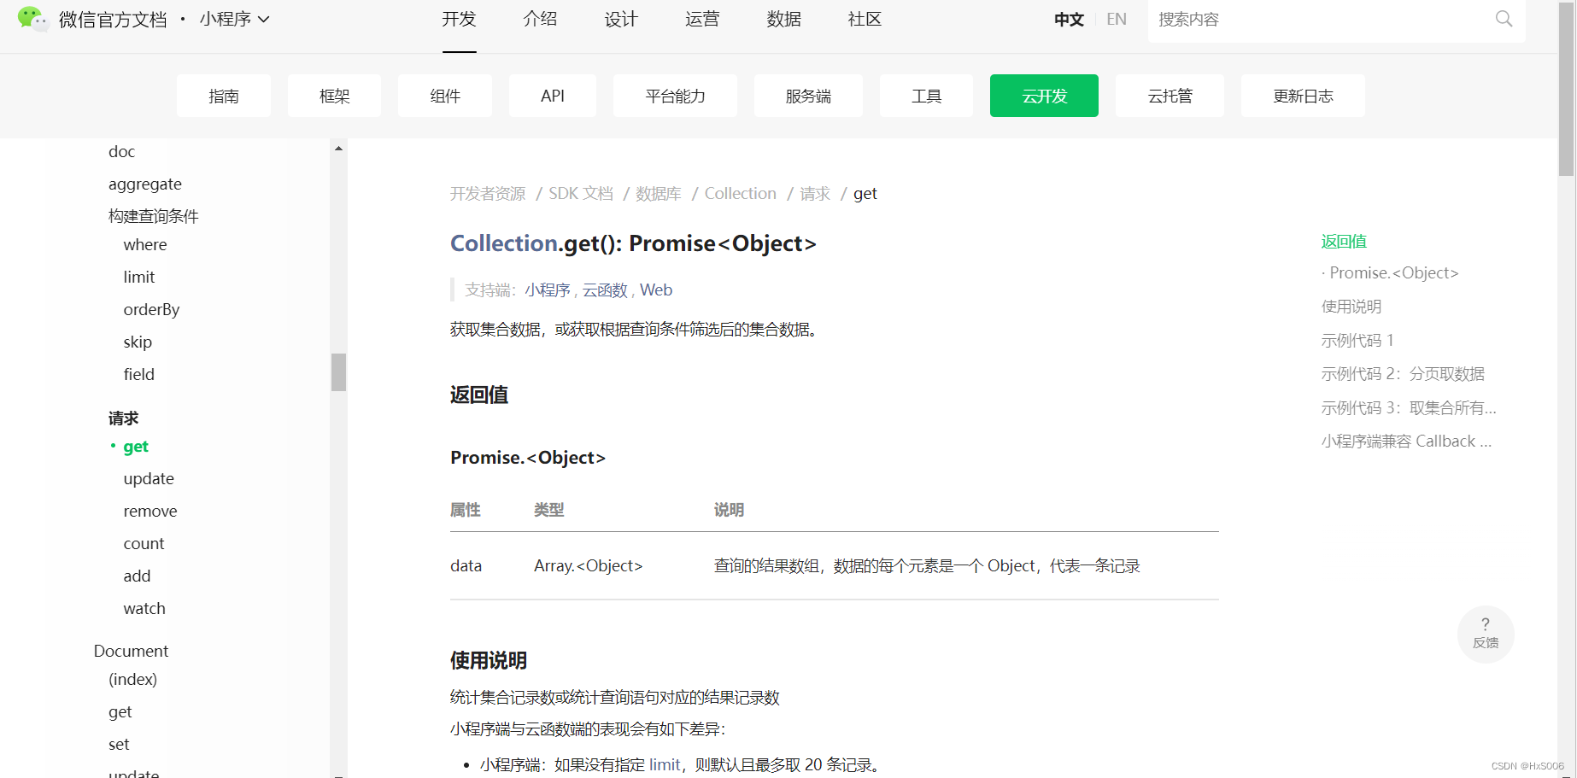Switch language to EN

pyautogui.click(x=1116, y=19)
